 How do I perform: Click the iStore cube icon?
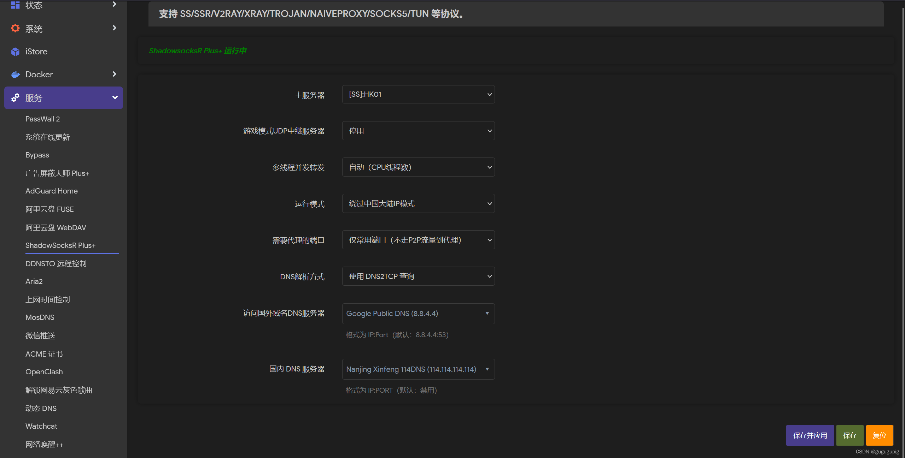coord(15,52)
